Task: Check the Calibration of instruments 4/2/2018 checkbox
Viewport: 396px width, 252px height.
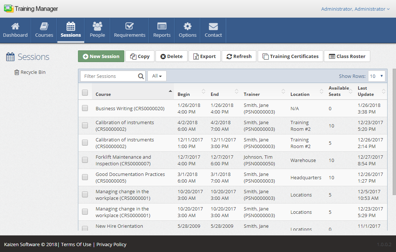Action: click(85, 125)
